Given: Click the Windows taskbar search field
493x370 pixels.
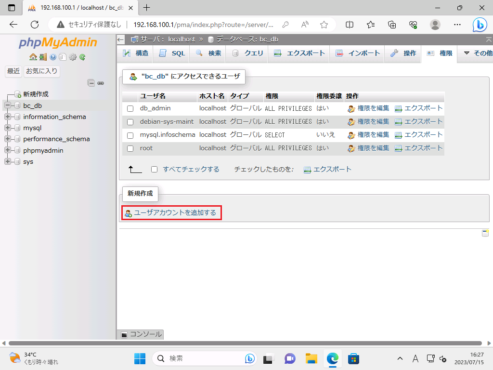Looking at the screenshot, I should pos(202,358).
